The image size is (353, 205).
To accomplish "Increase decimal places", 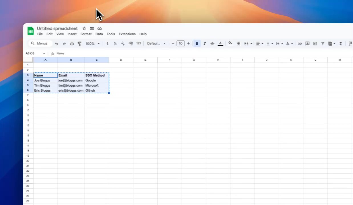I will (x=131, y=44).
